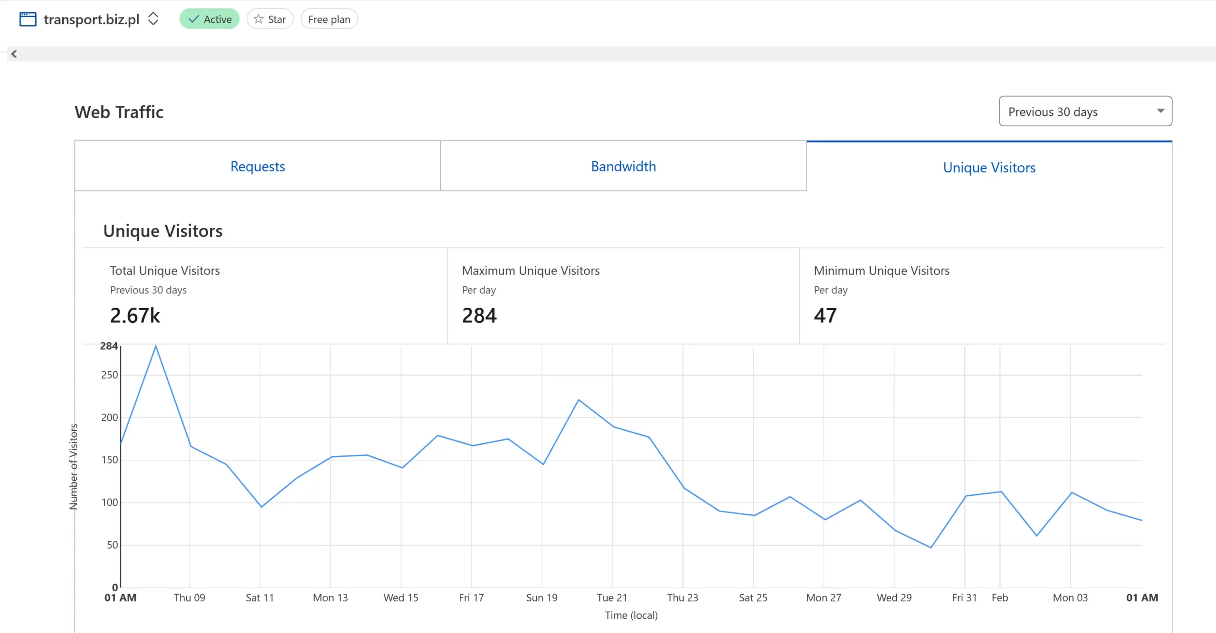Open the Previous 30 days dropdown
The height and width of the screenshot is (633, 1216).
(x=1085, y=112)
